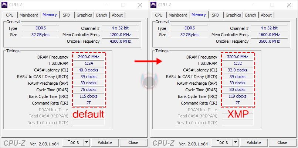Select the Memory tab in left window
Viewport: 298px width, 148px height.
(x=50, y=15)
